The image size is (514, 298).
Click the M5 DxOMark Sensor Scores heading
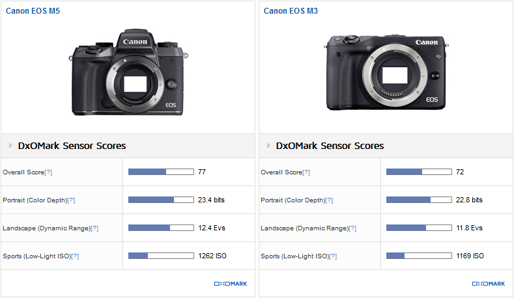[72, 146]
